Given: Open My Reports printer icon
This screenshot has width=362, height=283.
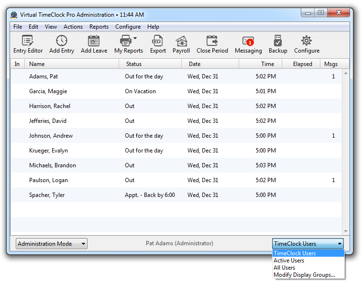Looking at the screenshot, I should (x=126, y=41).
